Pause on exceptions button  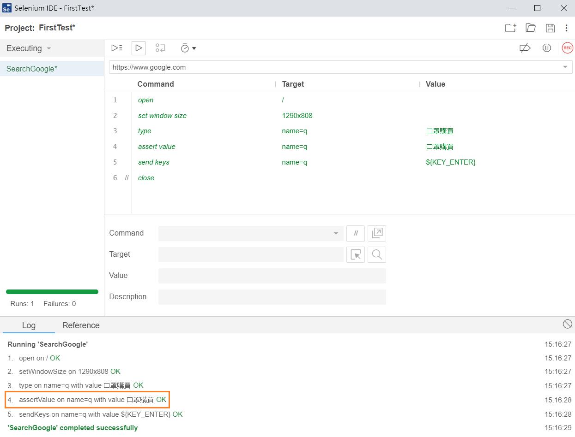tap(547, 48)
